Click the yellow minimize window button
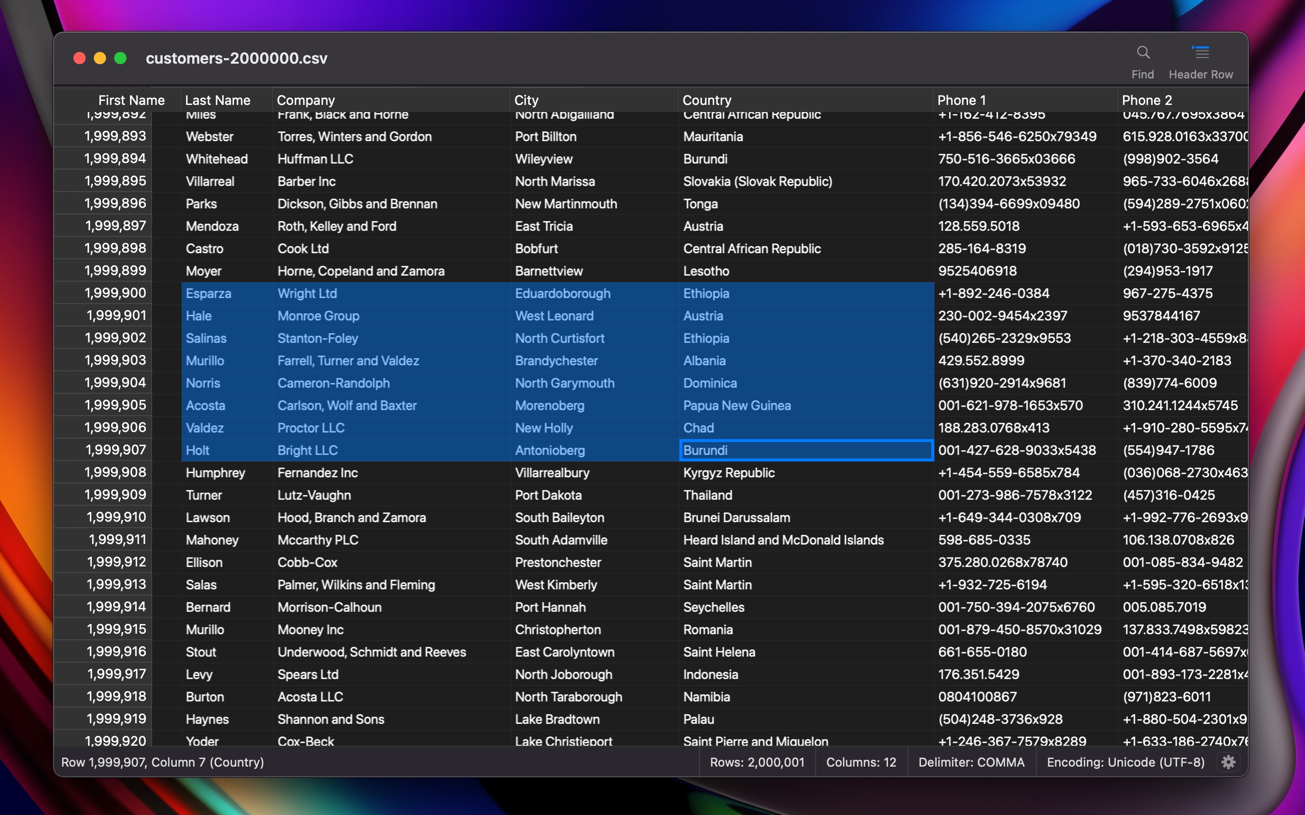This screenshot has height=815, width=1305. point(100,58)
